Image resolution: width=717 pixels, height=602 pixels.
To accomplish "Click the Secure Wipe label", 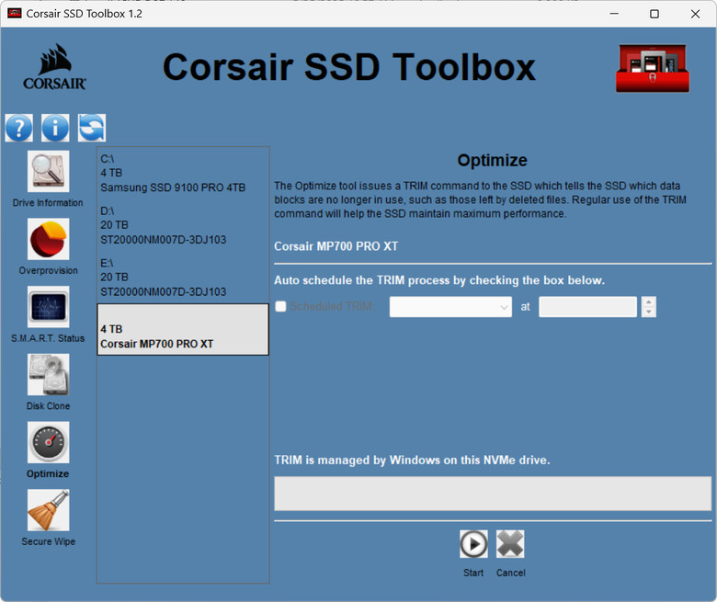I will pyautogui.click(x=48, y=541).
